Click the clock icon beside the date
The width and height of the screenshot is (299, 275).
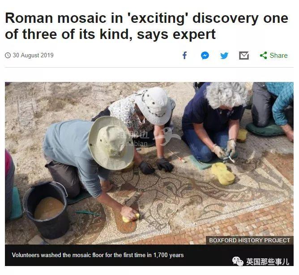[x=8, y=56]
